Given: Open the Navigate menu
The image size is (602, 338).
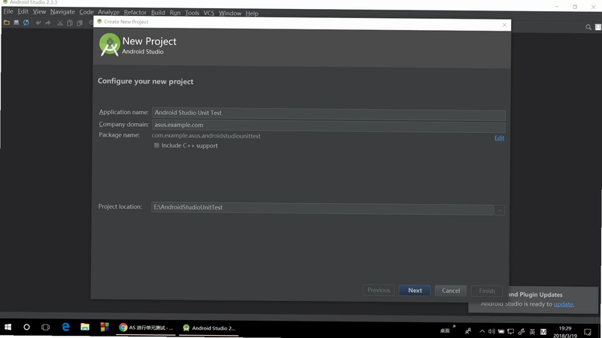Looking at the screenshot, I should [62, 12].
